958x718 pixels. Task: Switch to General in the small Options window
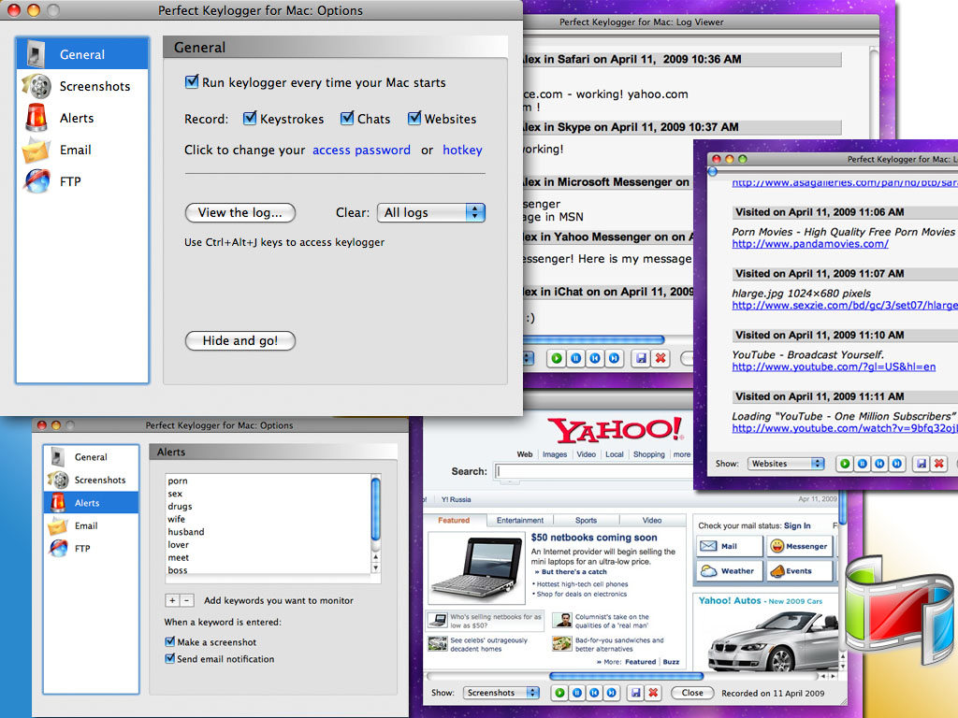click(x=91, y=456)
